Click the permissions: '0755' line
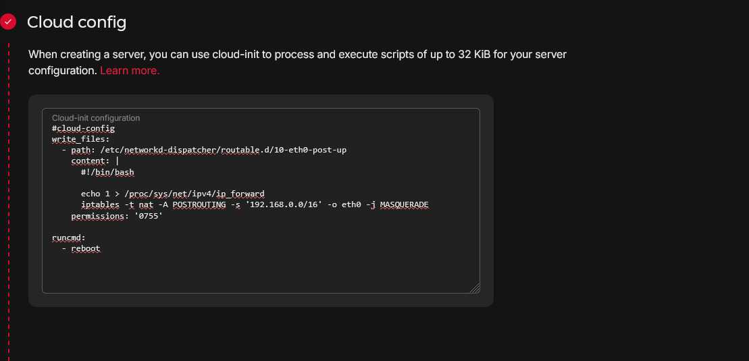The width and height of the screenshot is (749, 361). coord(117,216)
